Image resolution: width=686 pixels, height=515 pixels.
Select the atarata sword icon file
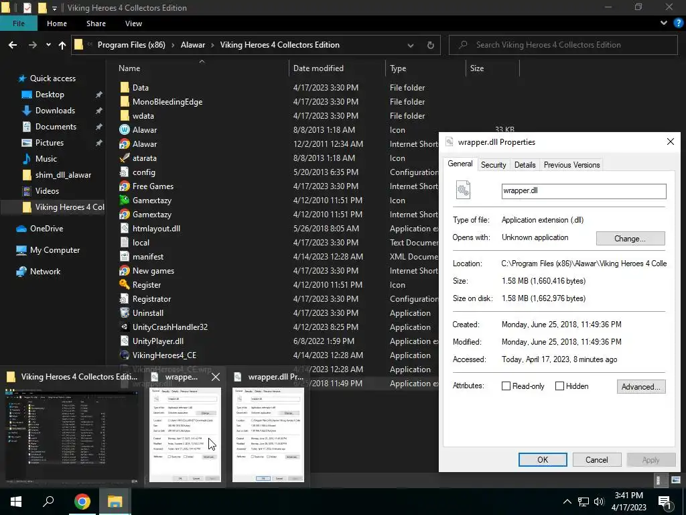click(x=125, y=158)
